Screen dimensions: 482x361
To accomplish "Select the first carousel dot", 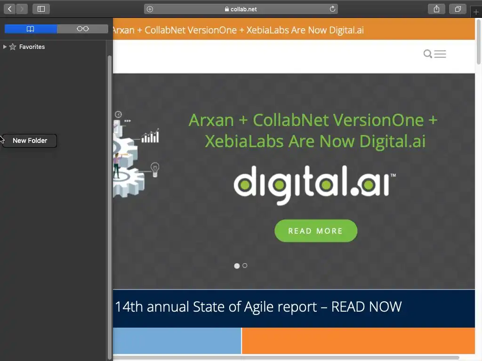I will 237,266.
